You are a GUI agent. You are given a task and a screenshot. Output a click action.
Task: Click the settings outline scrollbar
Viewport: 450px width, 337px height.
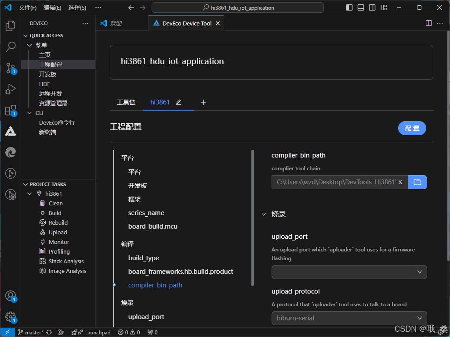coord(253,218)
